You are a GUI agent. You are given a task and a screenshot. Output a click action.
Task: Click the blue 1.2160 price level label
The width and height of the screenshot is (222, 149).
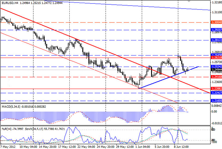coord(216,101)
